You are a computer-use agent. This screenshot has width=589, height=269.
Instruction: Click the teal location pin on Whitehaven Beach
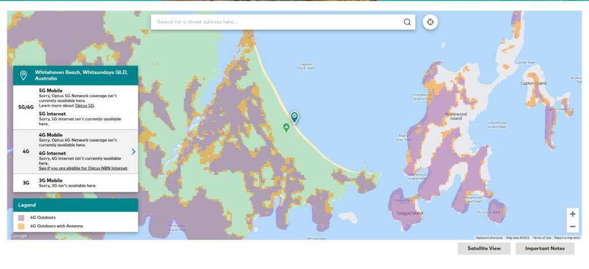pos(294,118)
